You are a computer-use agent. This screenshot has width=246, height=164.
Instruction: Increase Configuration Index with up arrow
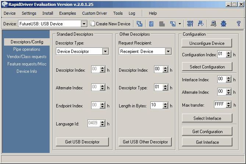pos(229,53)
